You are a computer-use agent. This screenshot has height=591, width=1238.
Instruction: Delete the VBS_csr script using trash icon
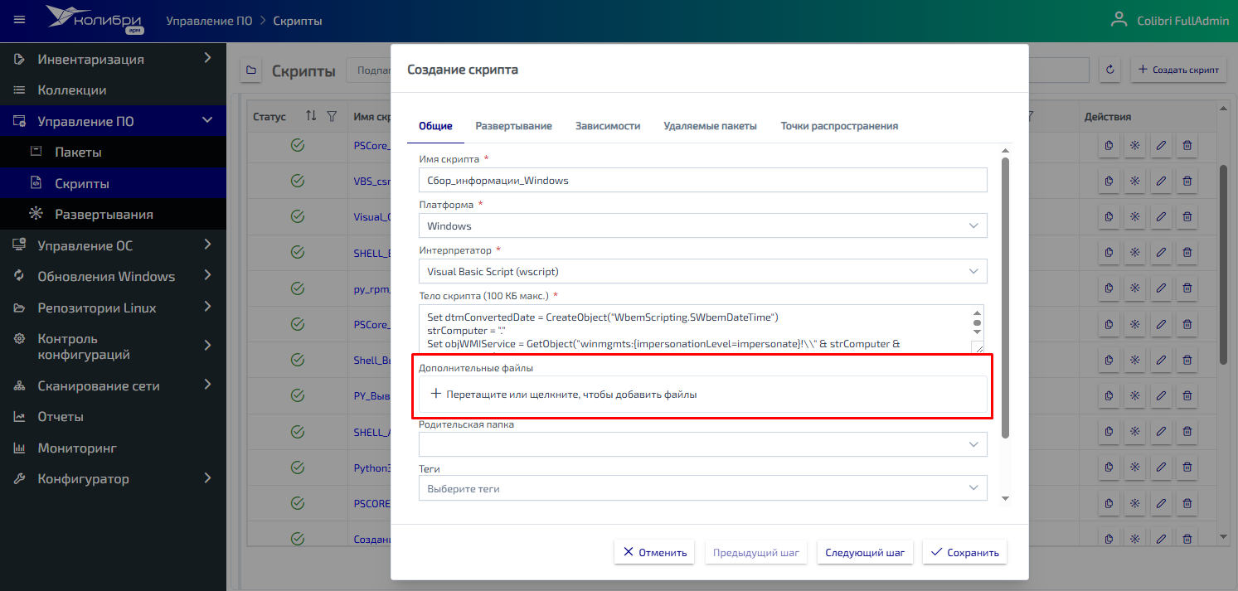(x=1187, y=180)
